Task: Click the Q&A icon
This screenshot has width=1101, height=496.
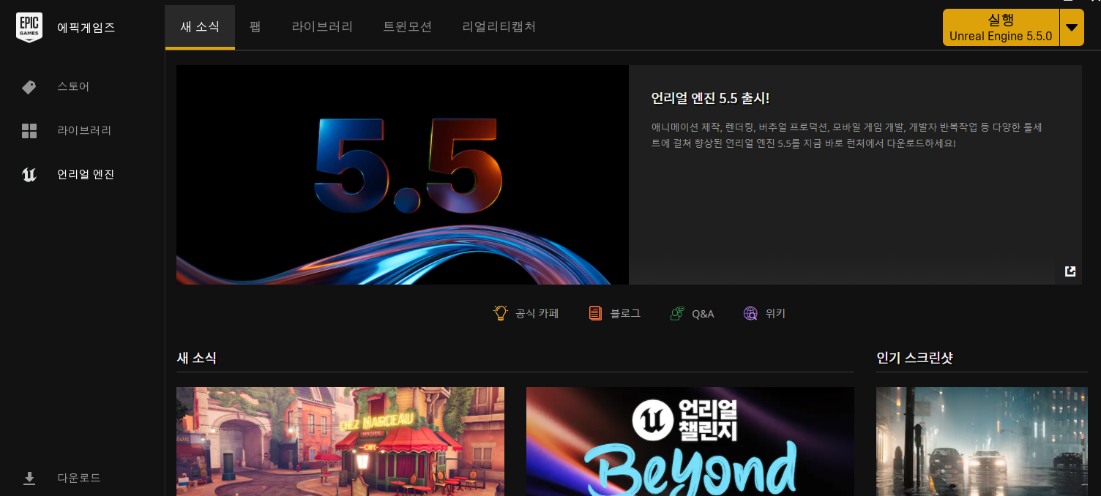Action: tap(677, 313)
